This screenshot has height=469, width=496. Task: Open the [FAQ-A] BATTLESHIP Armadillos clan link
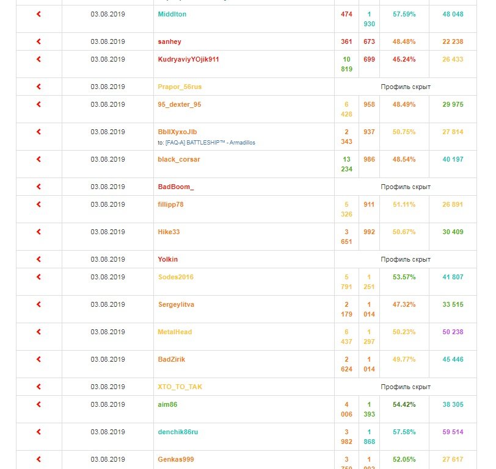tap(210, 143)
